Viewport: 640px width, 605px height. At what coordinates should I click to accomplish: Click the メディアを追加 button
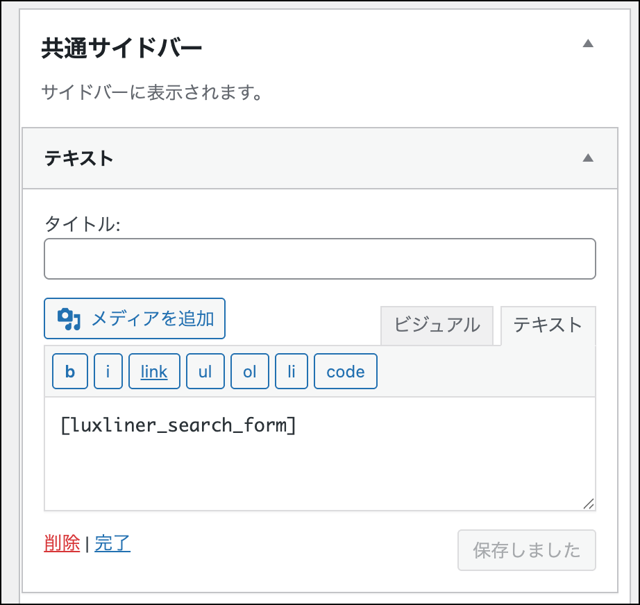(135, 318)
